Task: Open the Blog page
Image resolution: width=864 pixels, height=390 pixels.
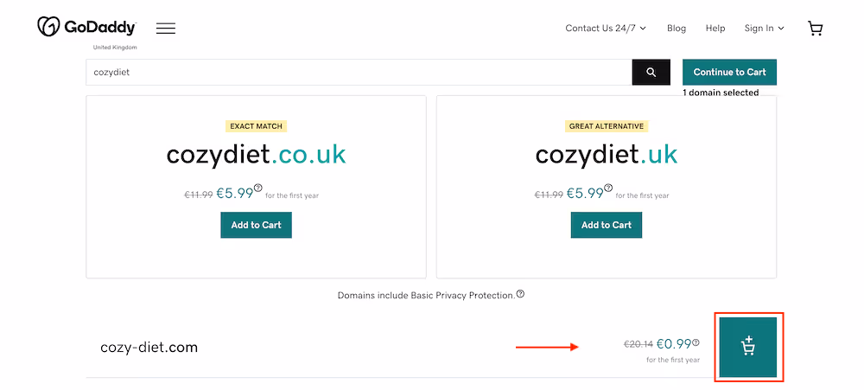Action: [x=677, y=29]
